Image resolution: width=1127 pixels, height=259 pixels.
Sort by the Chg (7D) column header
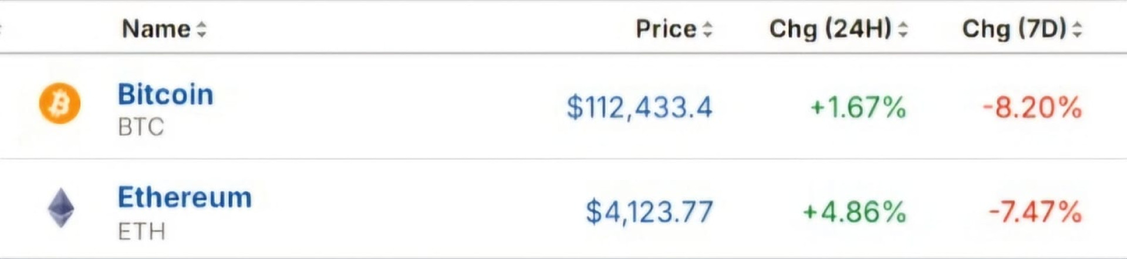(1014, 29)
